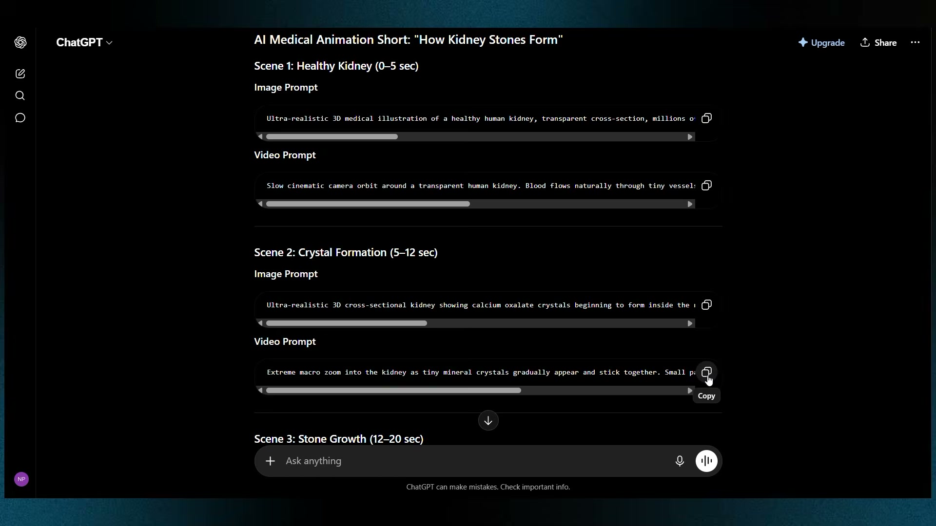
Task: Click the plus attach button in composer
Action: click(x=270, y=461)
